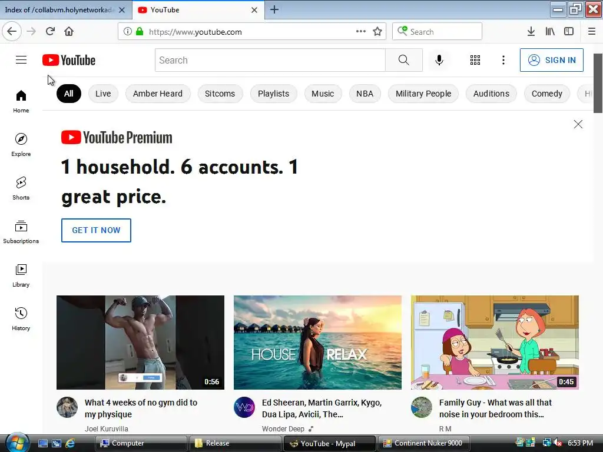The image size is (603, 452).
Task: Switch to Index of collabvm tab
Action: pyautogui.click(x=59, y=10)
